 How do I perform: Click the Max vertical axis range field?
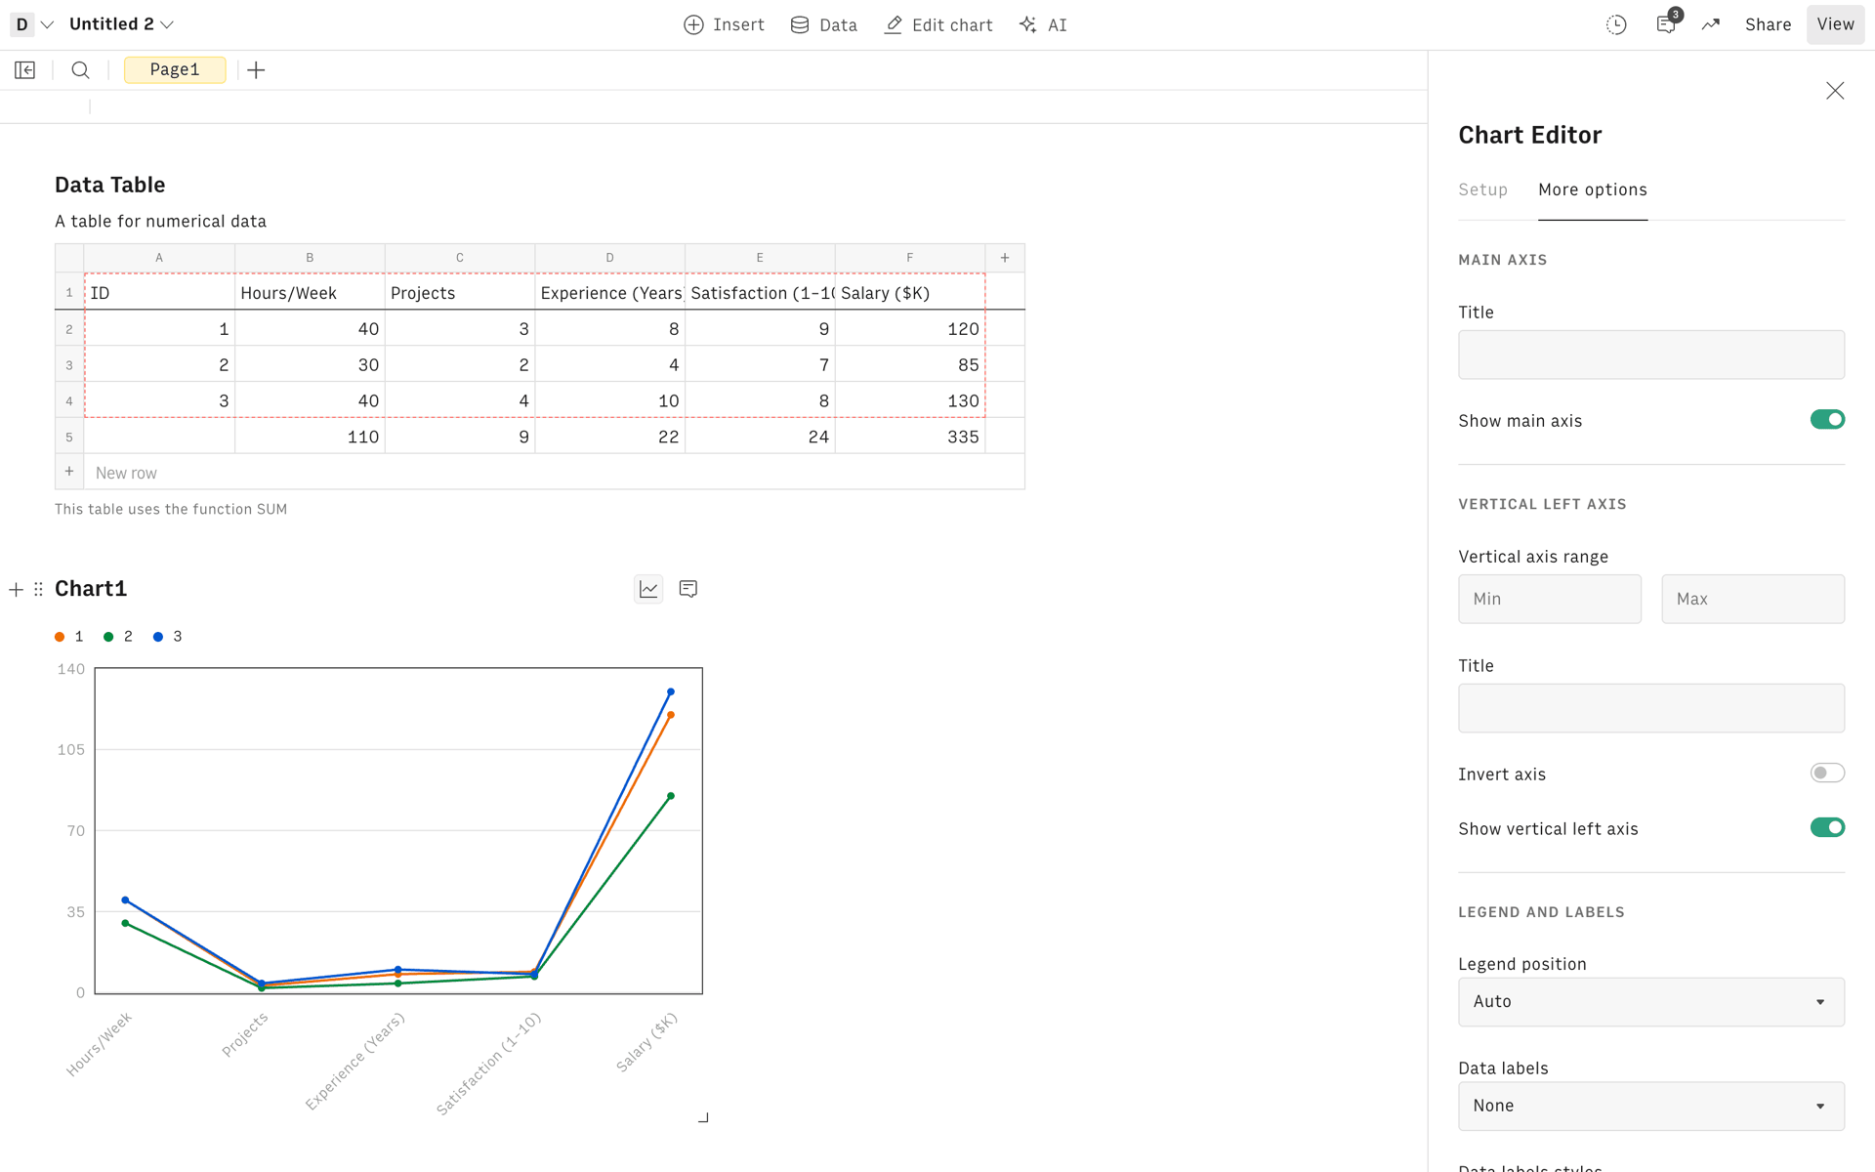point(1753,600)
